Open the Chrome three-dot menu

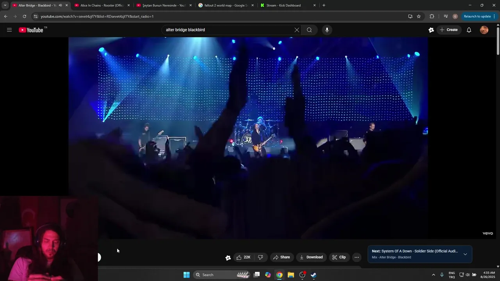point(495,16)
